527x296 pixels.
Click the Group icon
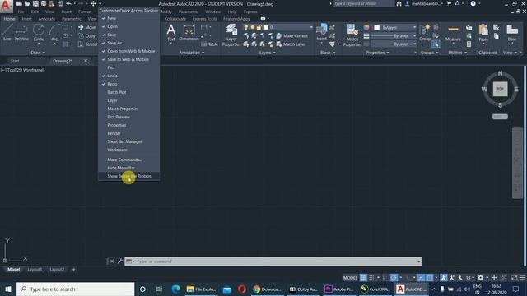[x=425, y=32]
